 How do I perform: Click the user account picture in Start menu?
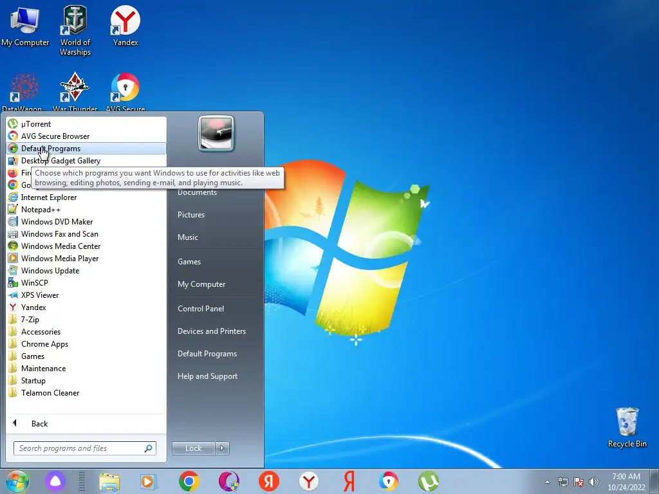click(216, 133)
